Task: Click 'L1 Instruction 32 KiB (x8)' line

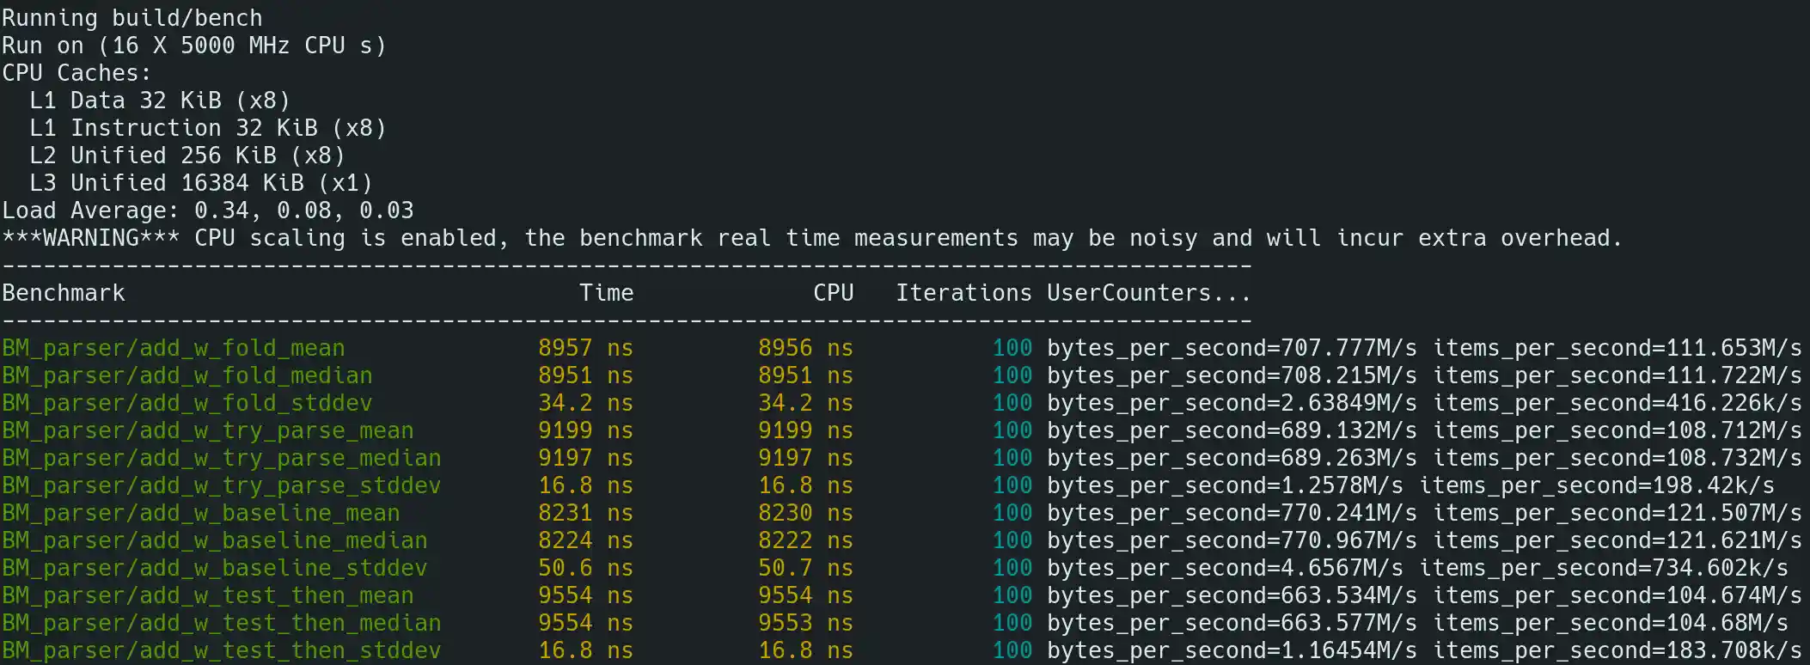Action: click(x=208, y=128)
